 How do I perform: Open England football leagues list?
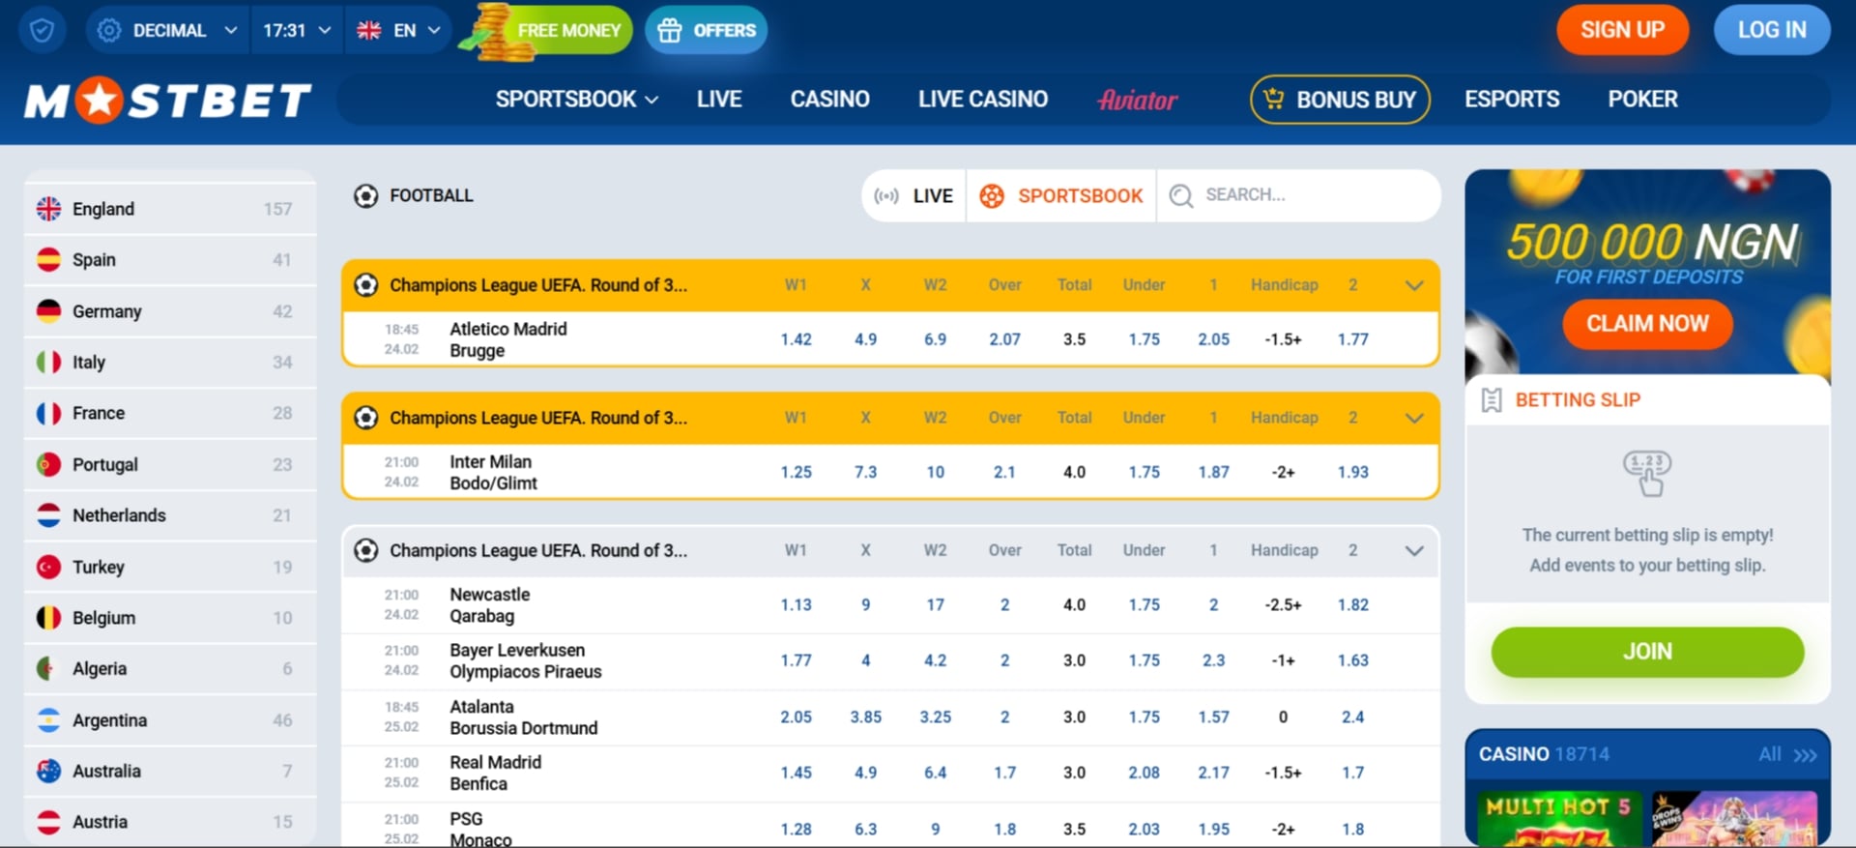click(x=169, y=209)
